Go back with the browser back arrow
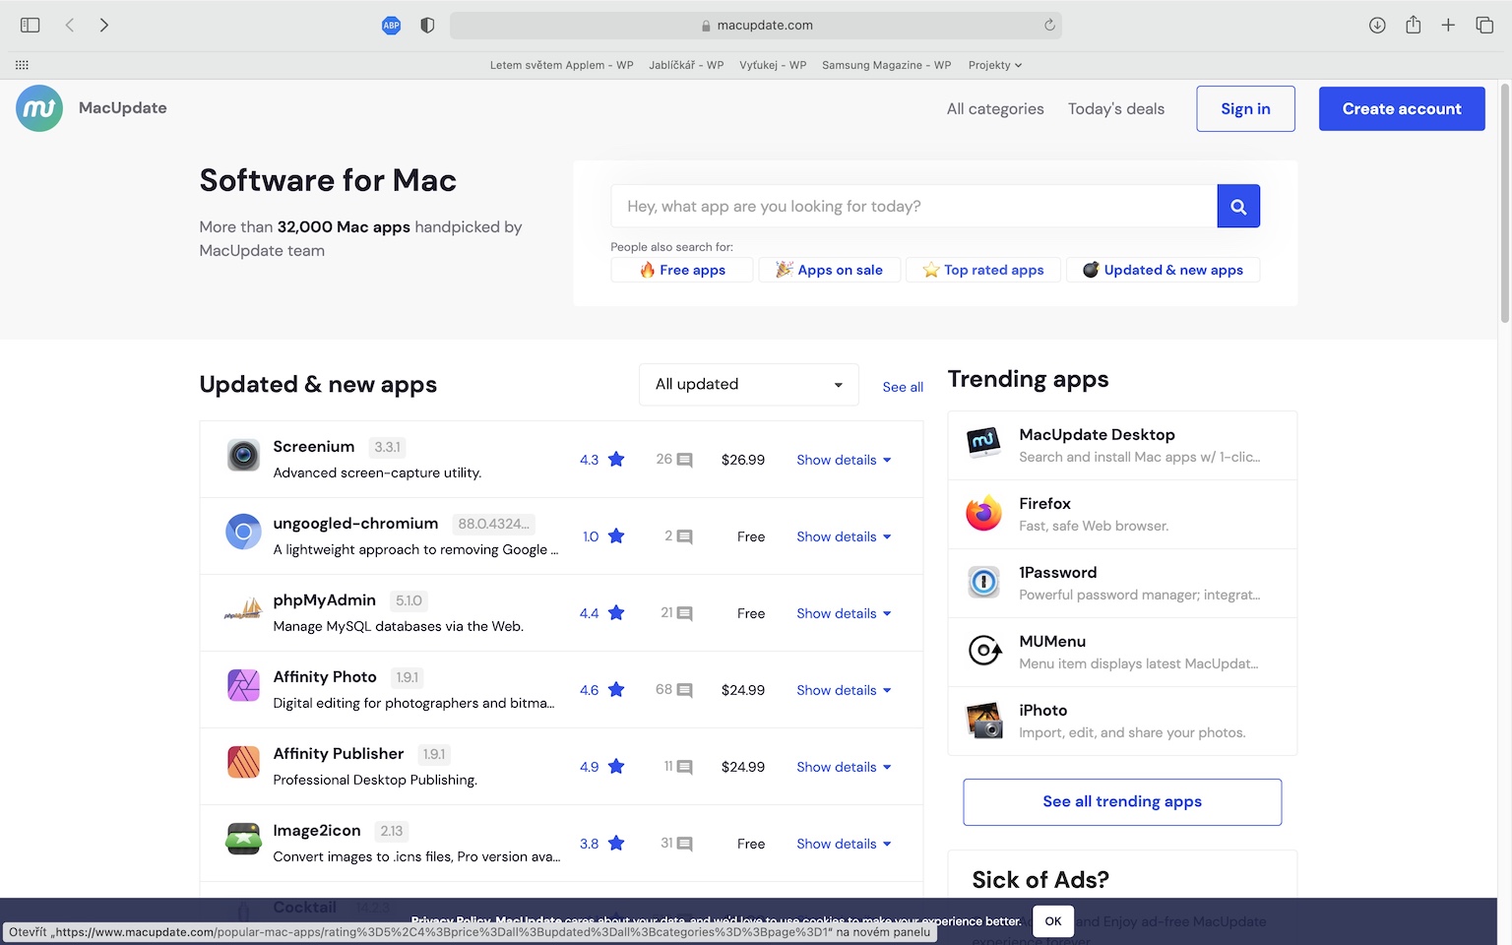The image size is (1512, 945). click(x=70, y=25)
